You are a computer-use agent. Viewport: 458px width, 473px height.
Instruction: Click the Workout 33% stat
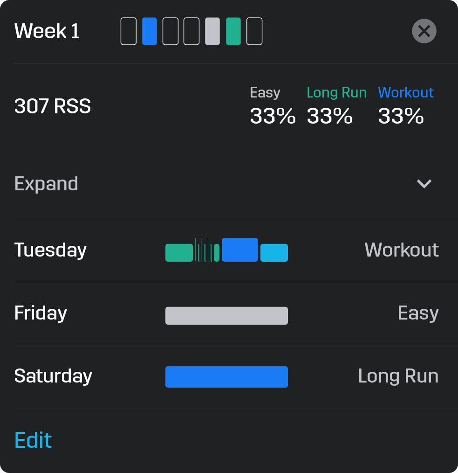406,105
